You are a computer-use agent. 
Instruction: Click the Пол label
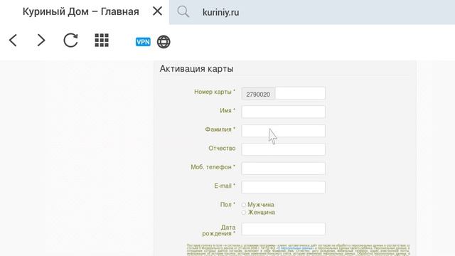(x=227, y=205)
